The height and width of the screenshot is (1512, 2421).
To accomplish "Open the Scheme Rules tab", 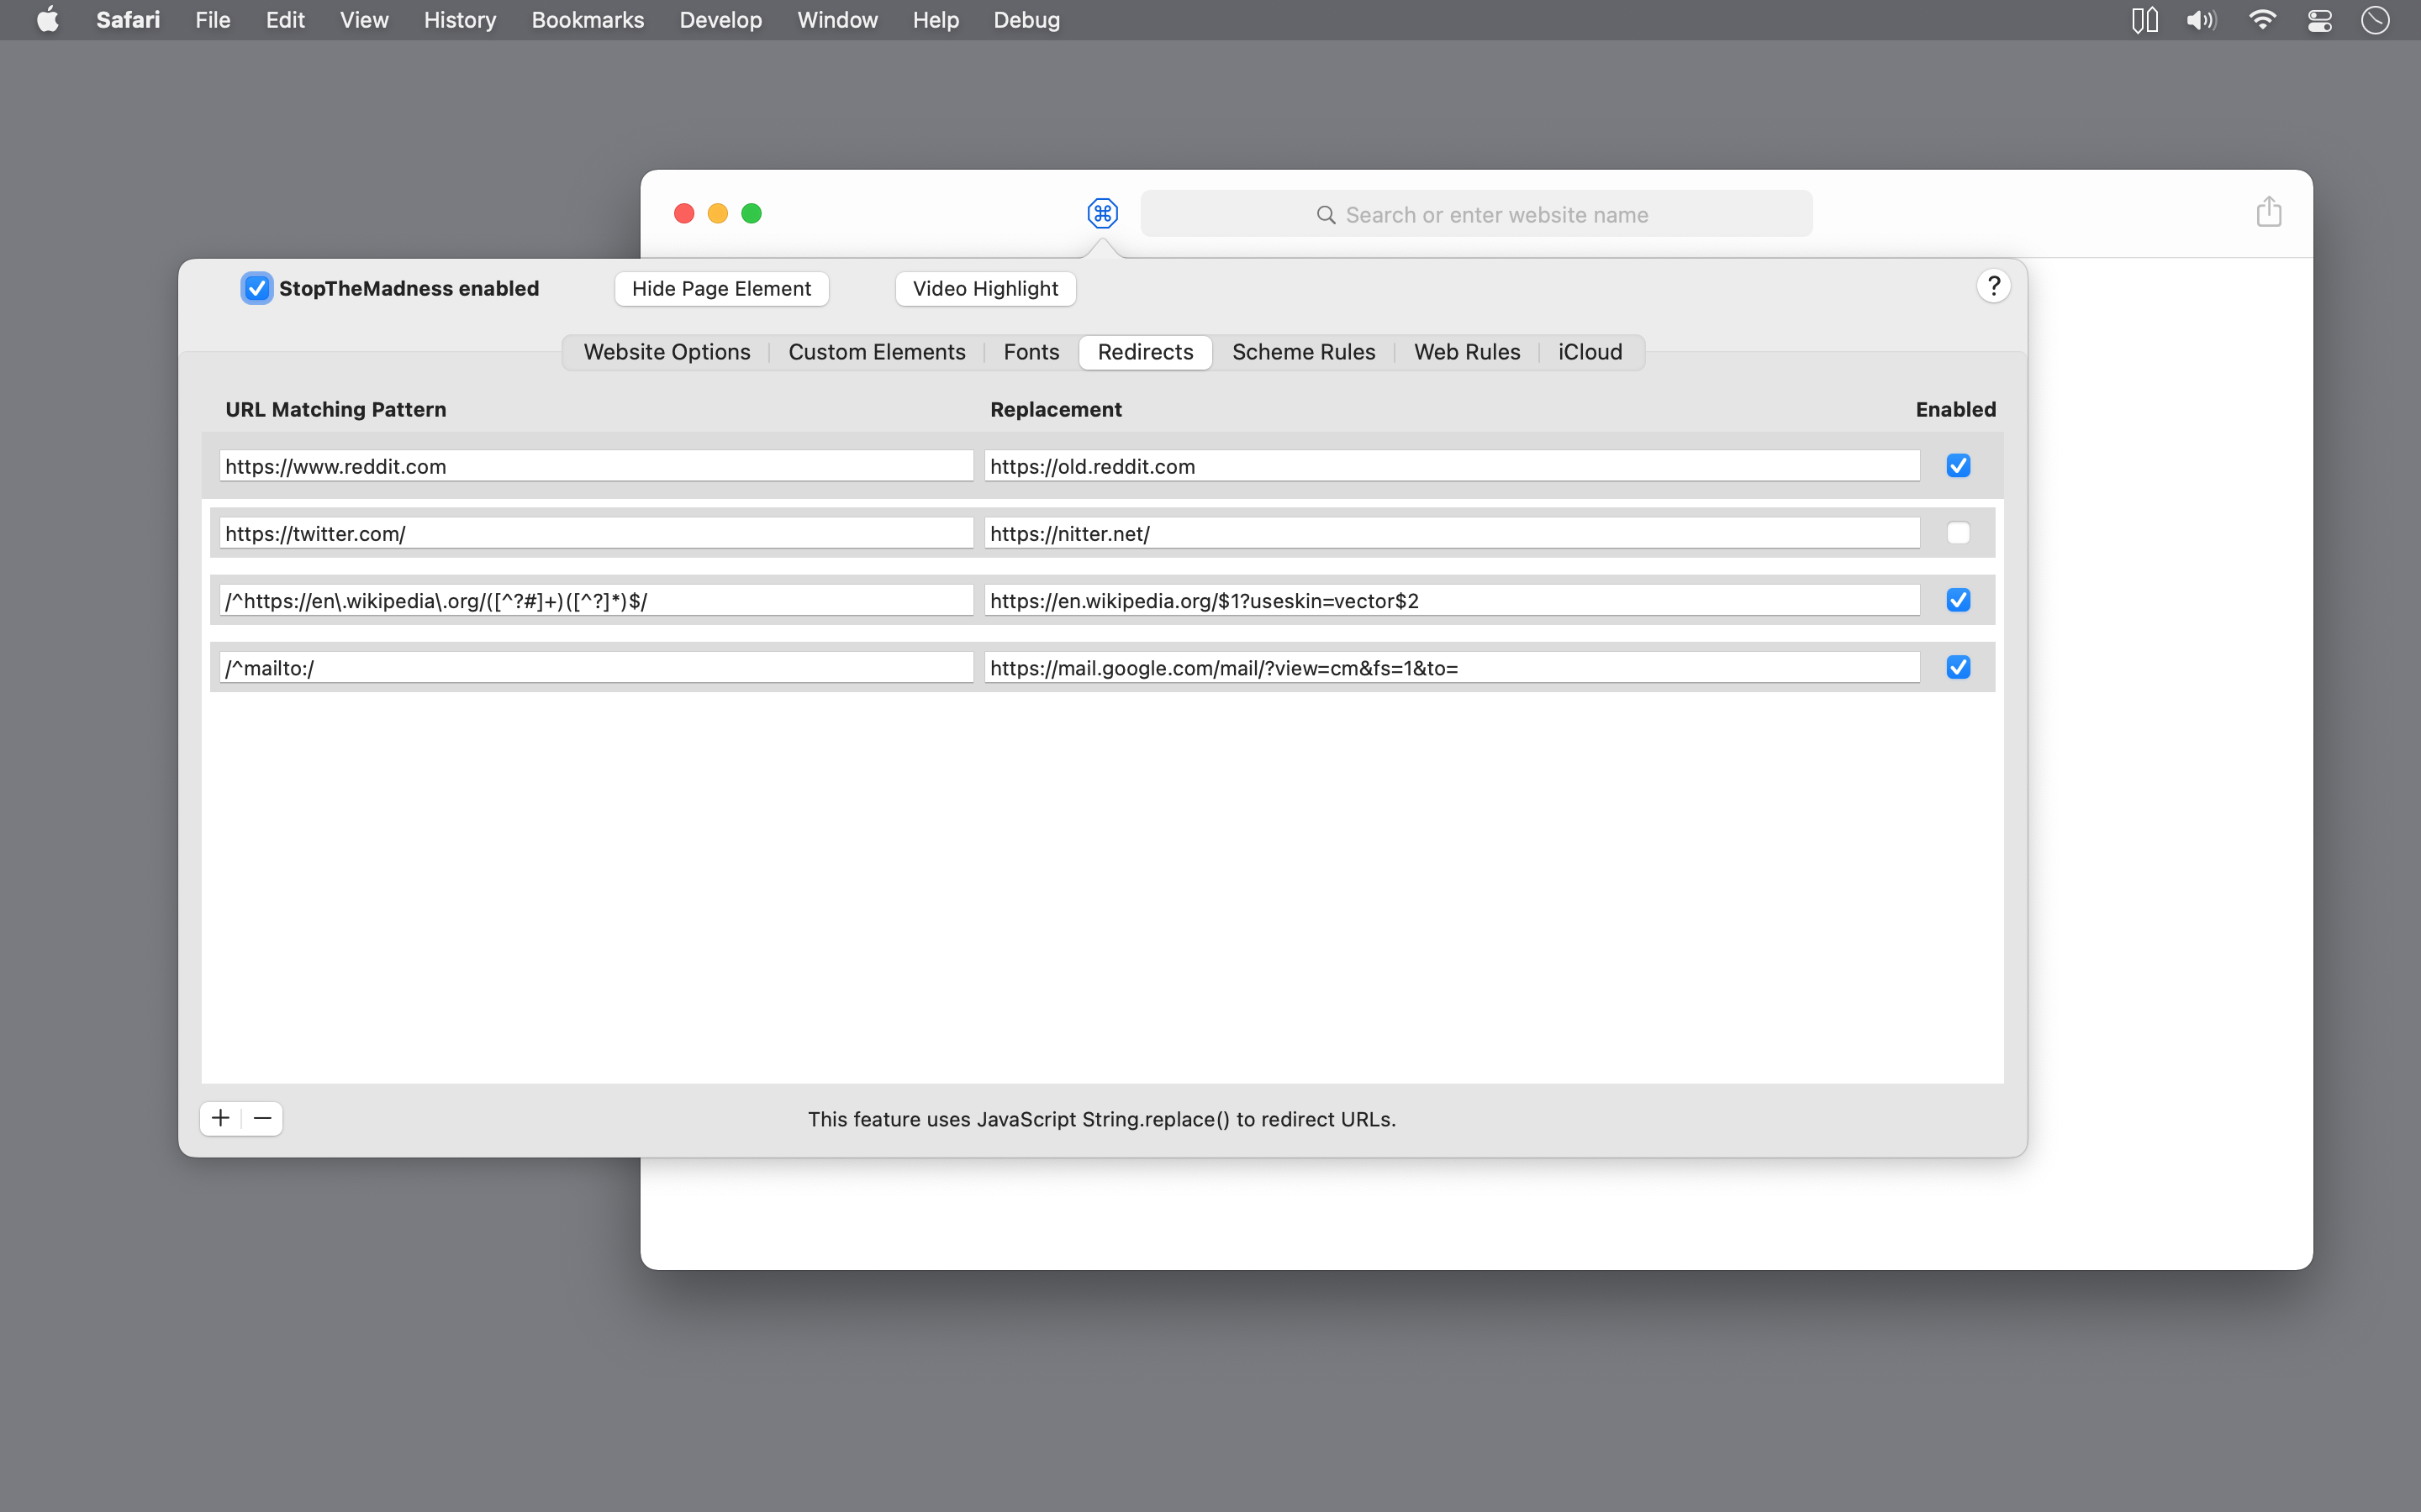I will pos(1302,352).
